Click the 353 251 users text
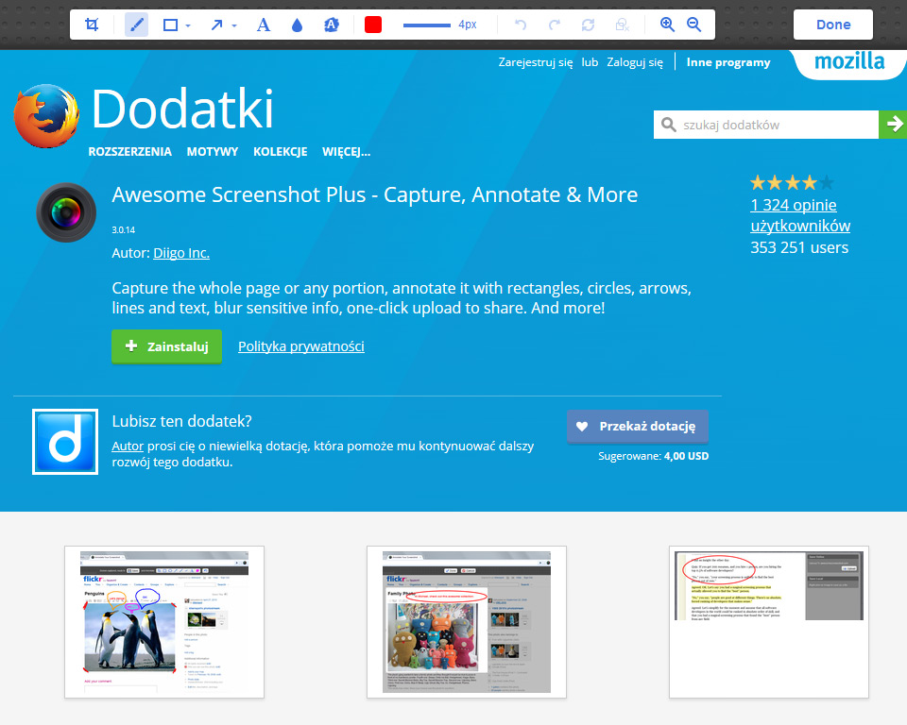The width and height of the screenshot is (907, 725). coord(799,247)
